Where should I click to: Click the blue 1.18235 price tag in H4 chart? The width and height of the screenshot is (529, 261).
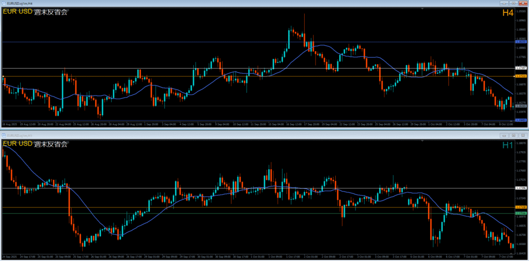pos(521,42)
